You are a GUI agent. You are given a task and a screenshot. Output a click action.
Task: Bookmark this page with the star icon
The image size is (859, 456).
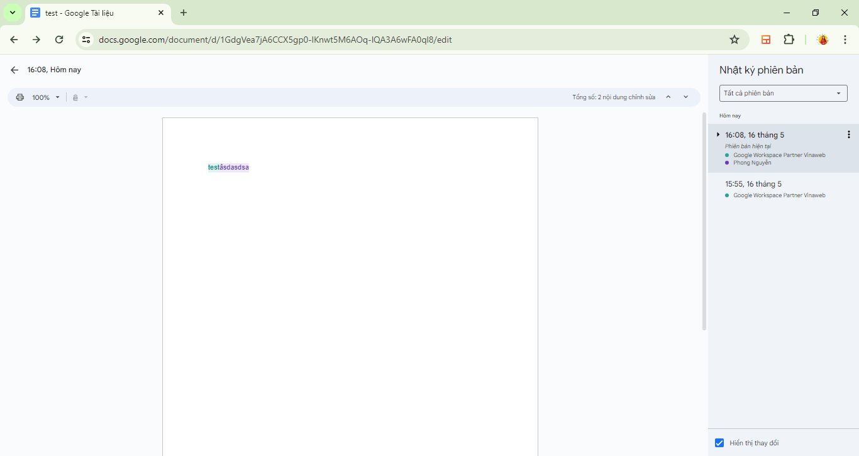point(734,40)
